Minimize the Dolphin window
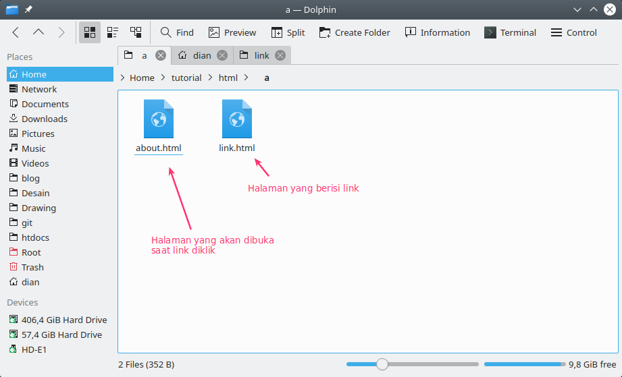622x377 pixels. coord(577,9)
